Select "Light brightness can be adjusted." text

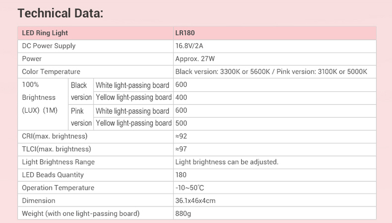[x=227, y=162]
